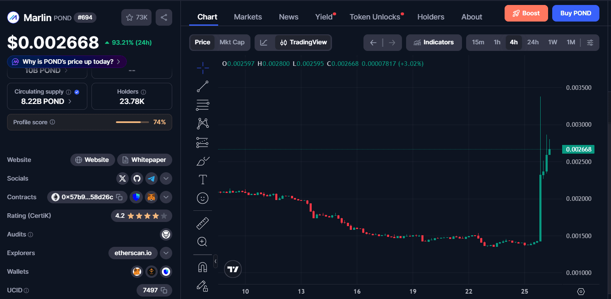
Task: Click the MetaMask wallet icon in Wallets row
Action: tap(137, 272)
